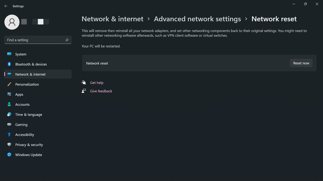Click the Get help icon
Image resolution: width=323 pixels, height=181 pixels.
pyautogui.click(x=84, y=83)
